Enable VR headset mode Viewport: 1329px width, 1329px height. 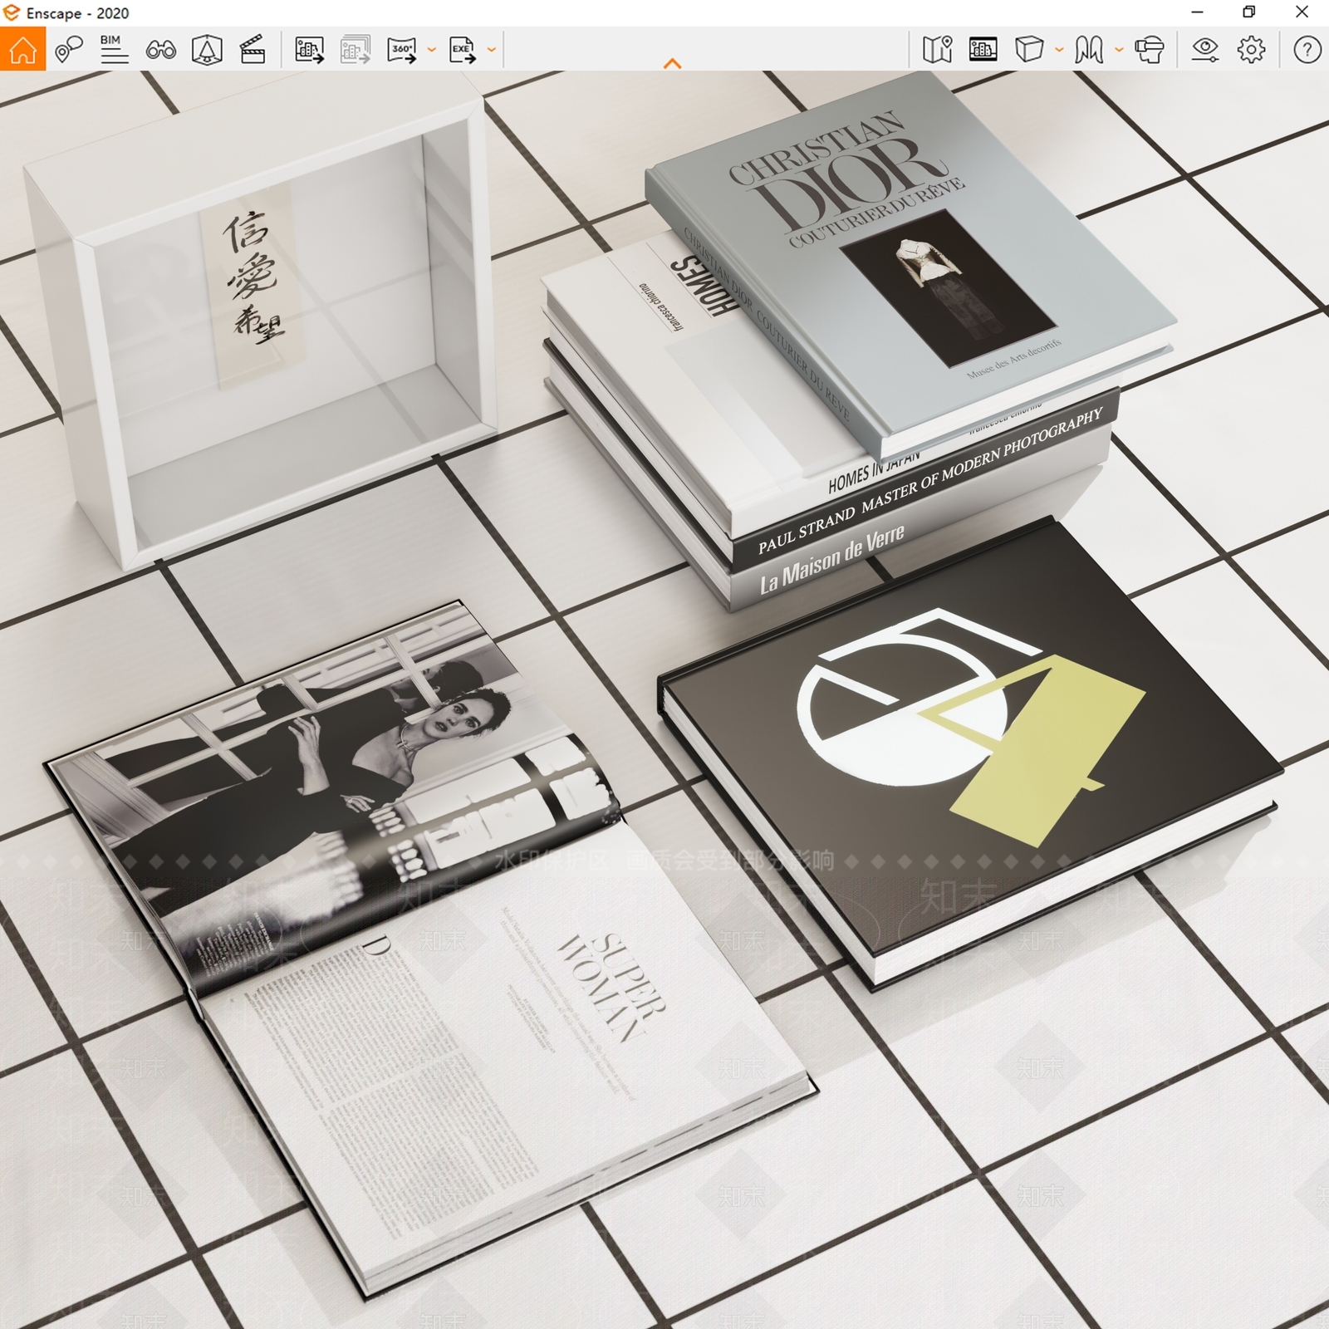tap(1150, 50)
